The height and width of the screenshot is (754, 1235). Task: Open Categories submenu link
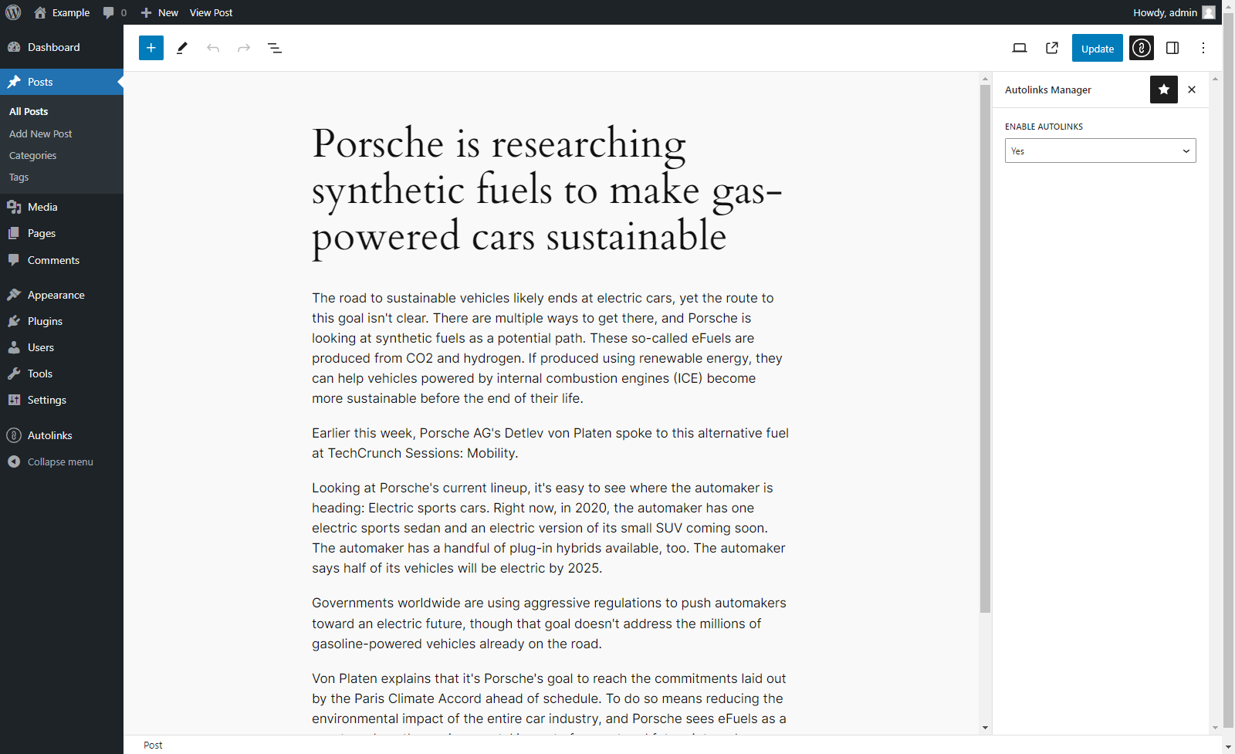pyautogui.click(x=32, y=155)
